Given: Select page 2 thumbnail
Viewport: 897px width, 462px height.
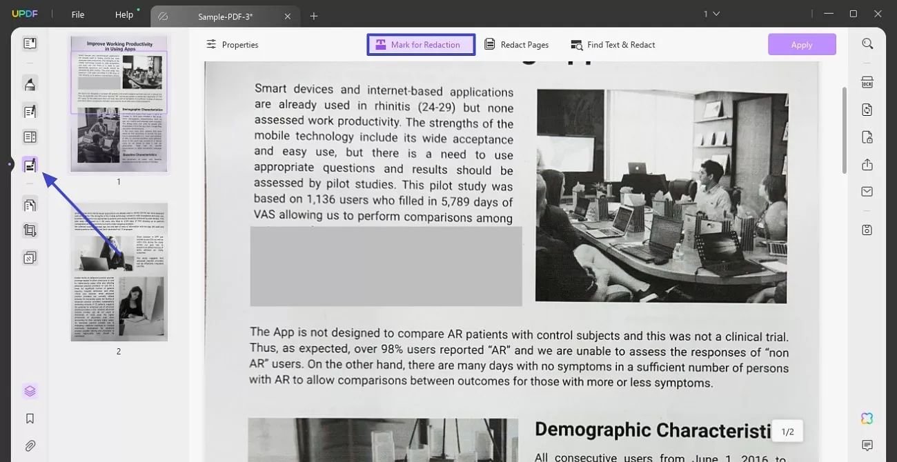Looking at the screenshot, I should coord(119,272).
